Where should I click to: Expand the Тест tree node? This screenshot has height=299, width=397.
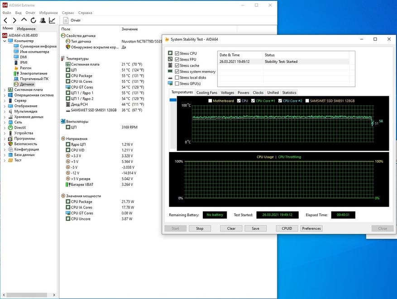pyautogui.click(x=5, y=161)
